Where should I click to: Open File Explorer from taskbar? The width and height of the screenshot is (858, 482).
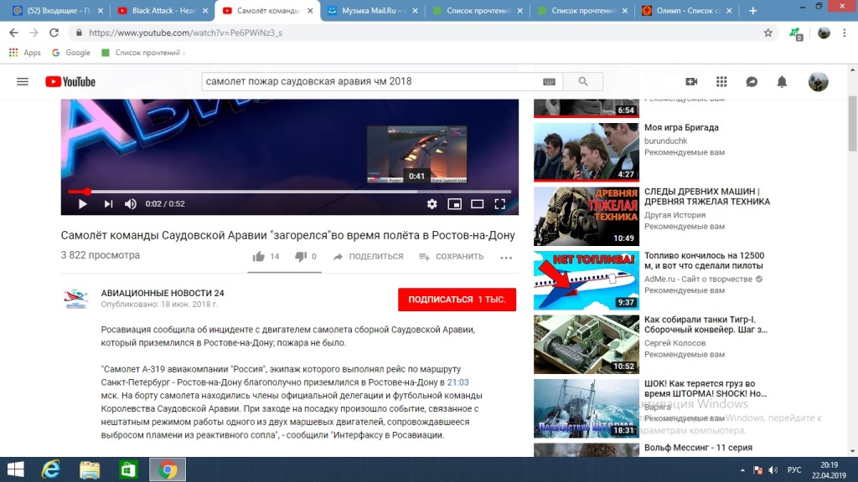click(90, 469)
